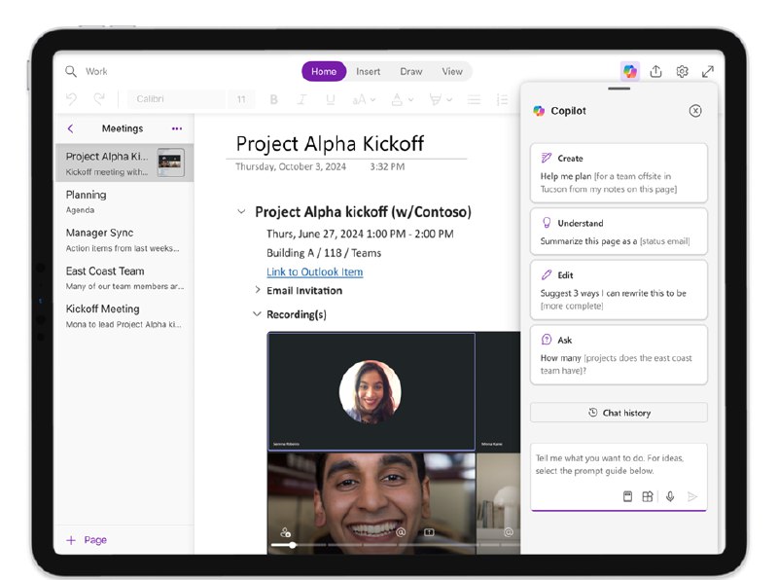This screenshot has width=778, height=580.
Task: Click the undo arrow
Action: (71, 99)
